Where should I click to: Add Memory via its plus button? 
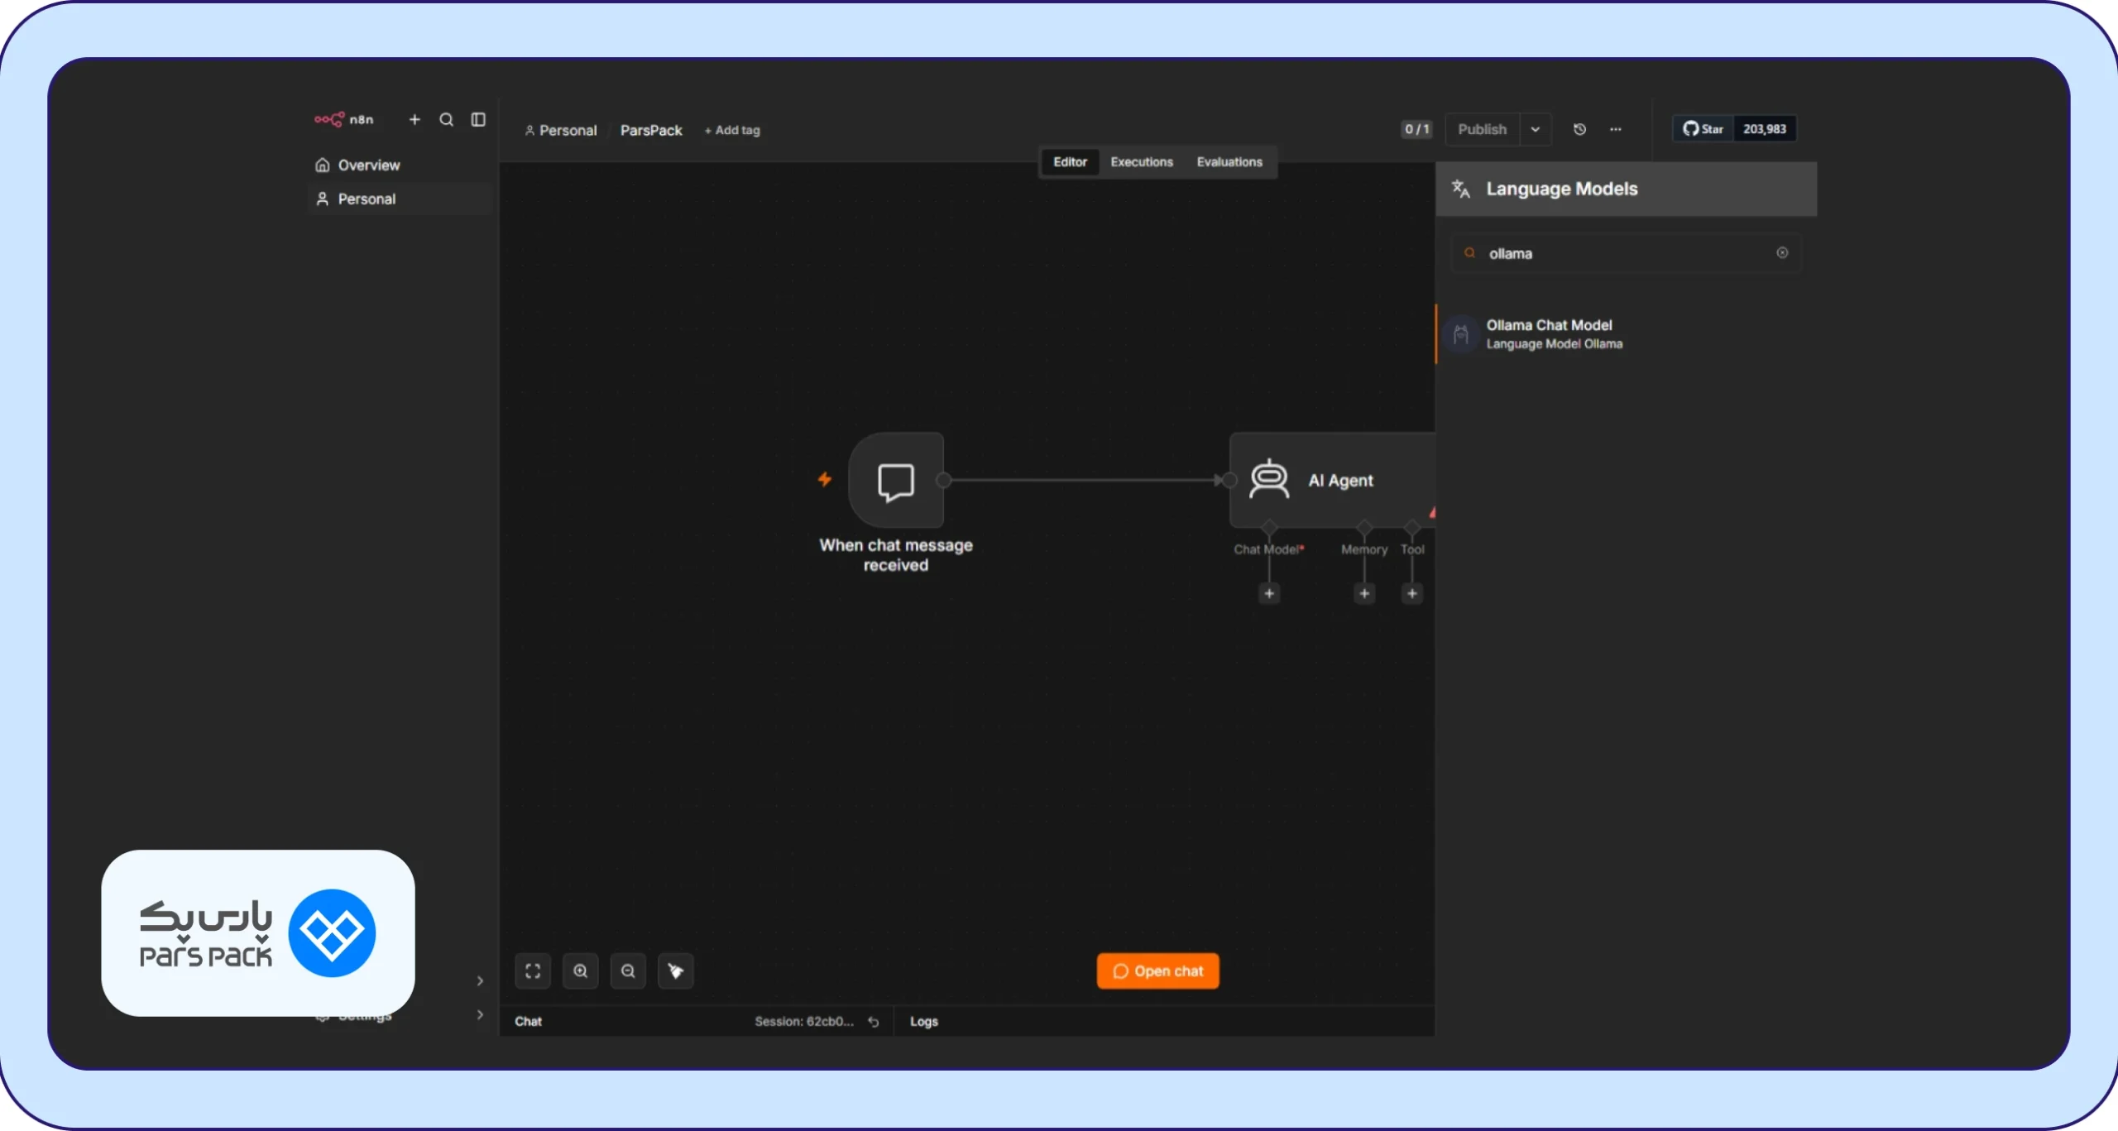coord(1364,594)
